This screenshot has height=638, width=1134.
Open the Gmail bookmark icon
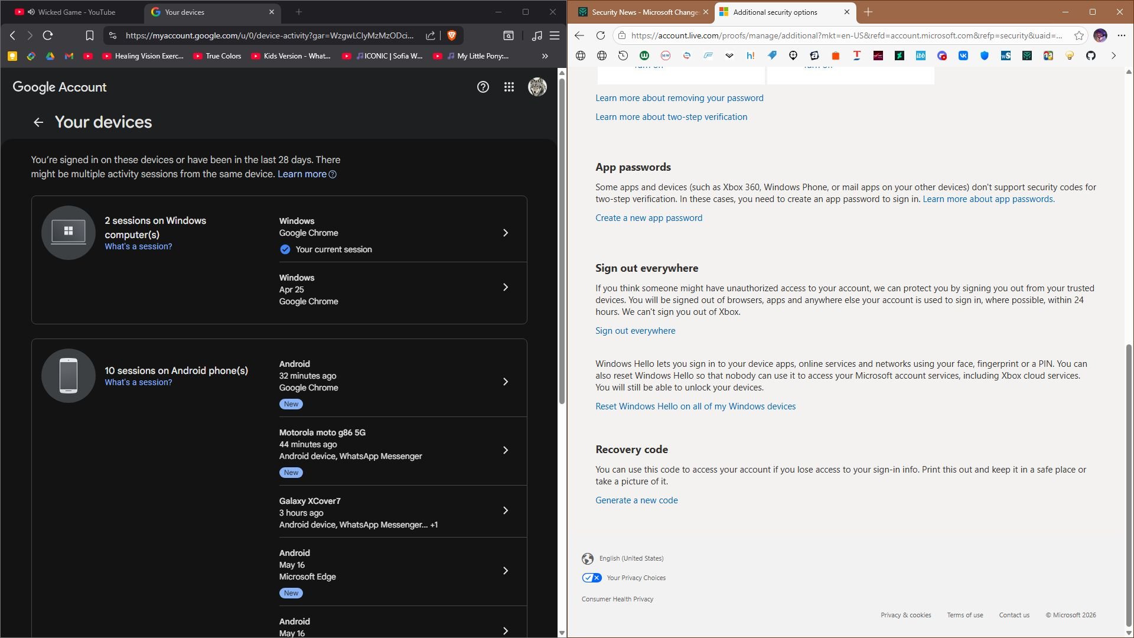(69, 56)
